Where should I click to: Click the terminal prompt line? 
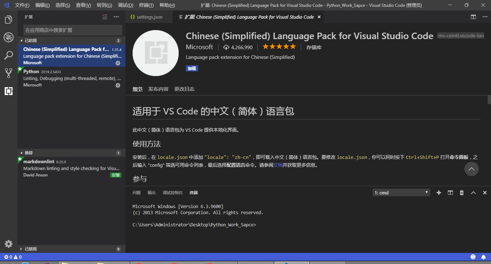[x=194, y=225]
